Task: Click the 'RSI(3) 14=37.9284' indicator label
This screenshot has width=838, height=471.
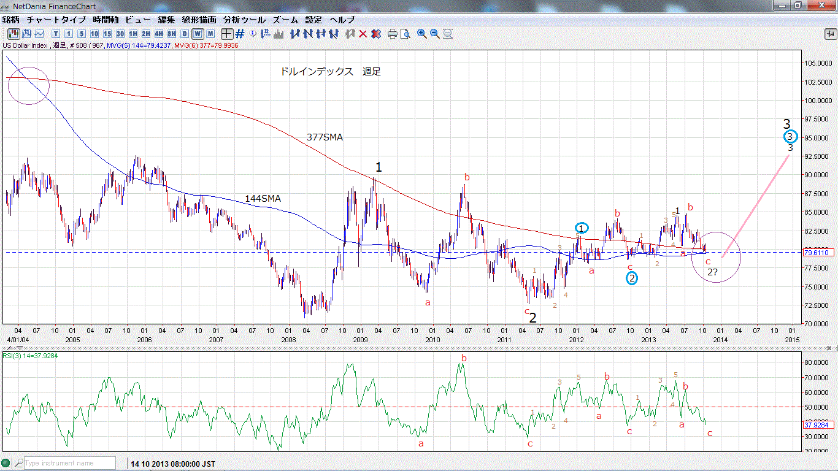Action: tap(30, 356)
